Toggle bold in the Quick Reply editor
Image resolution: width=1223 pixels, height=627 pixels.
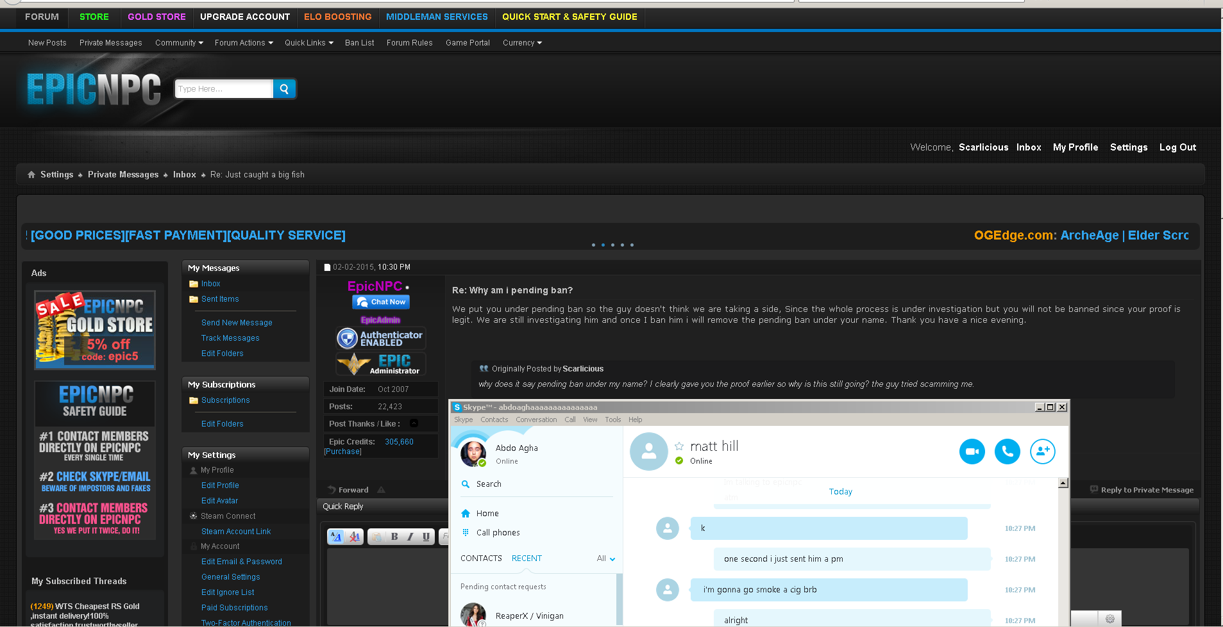click(x=394, y=537)
